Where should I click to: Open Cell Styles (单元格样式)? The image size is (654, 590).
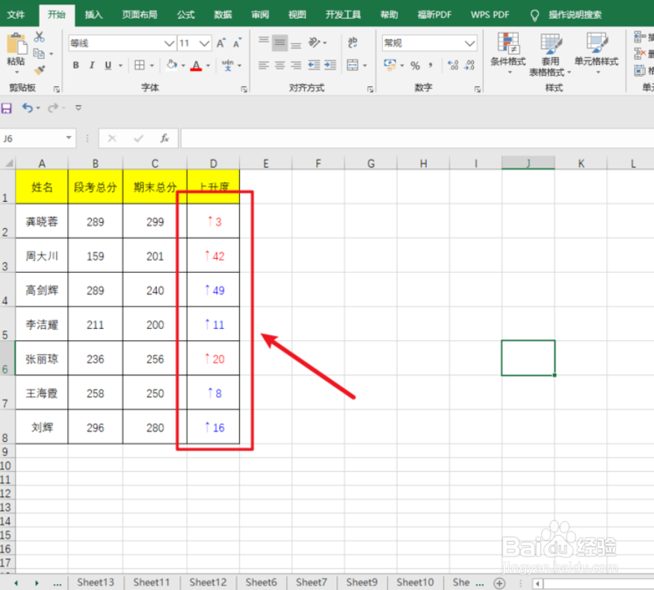(596, 53)
